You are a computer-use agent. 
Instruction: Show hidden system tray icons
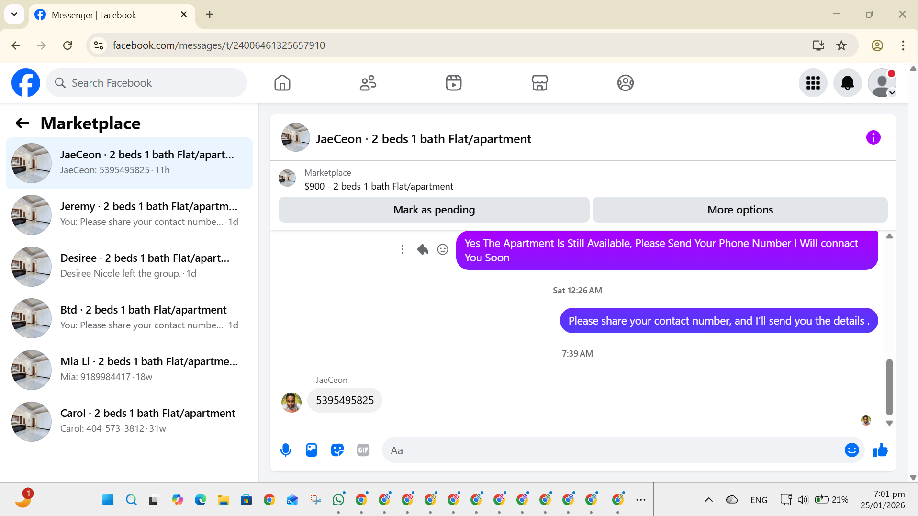[709, 500]
